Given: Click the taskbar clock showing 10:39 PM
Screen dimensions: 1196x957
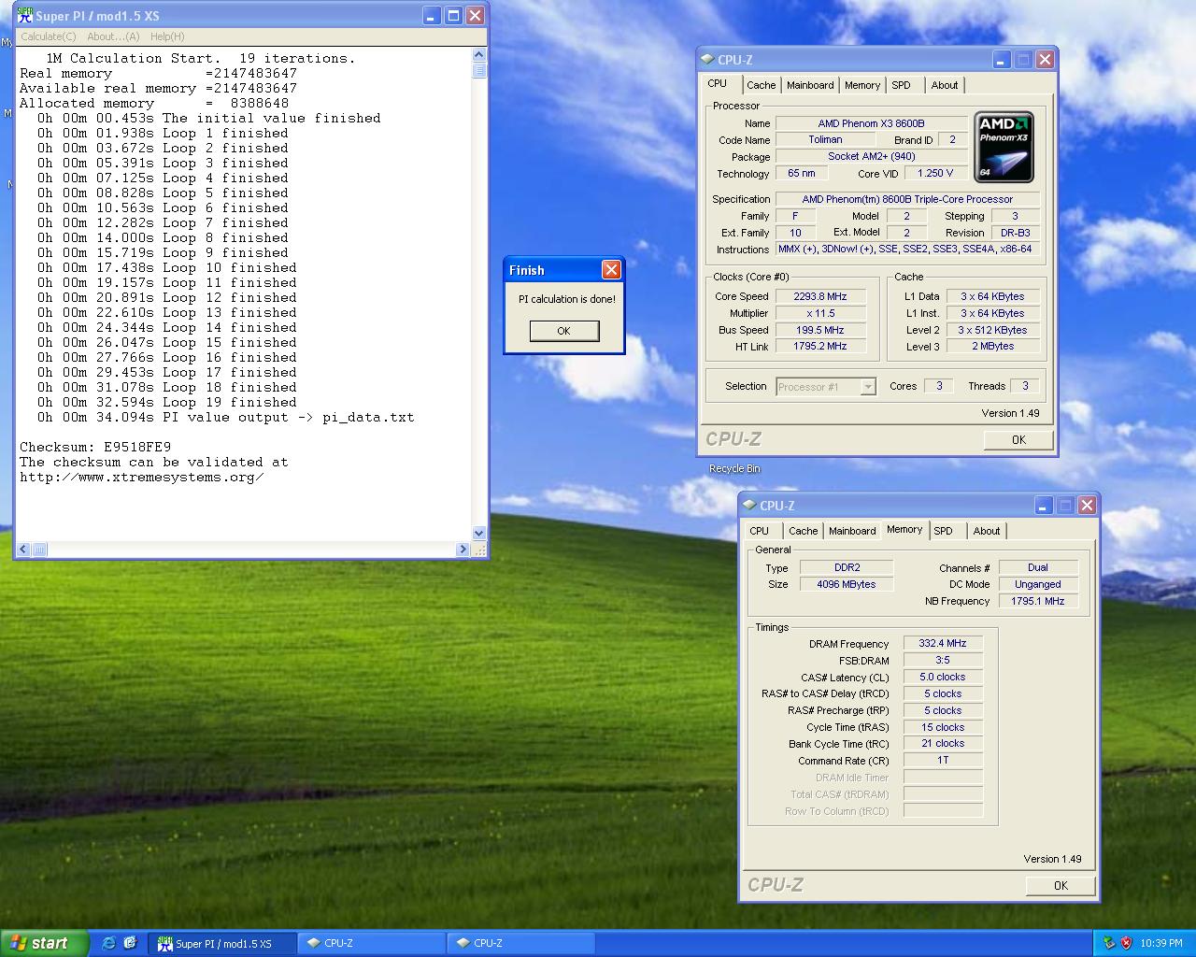Looking at the screenshot, I should tap(1161, 943).
